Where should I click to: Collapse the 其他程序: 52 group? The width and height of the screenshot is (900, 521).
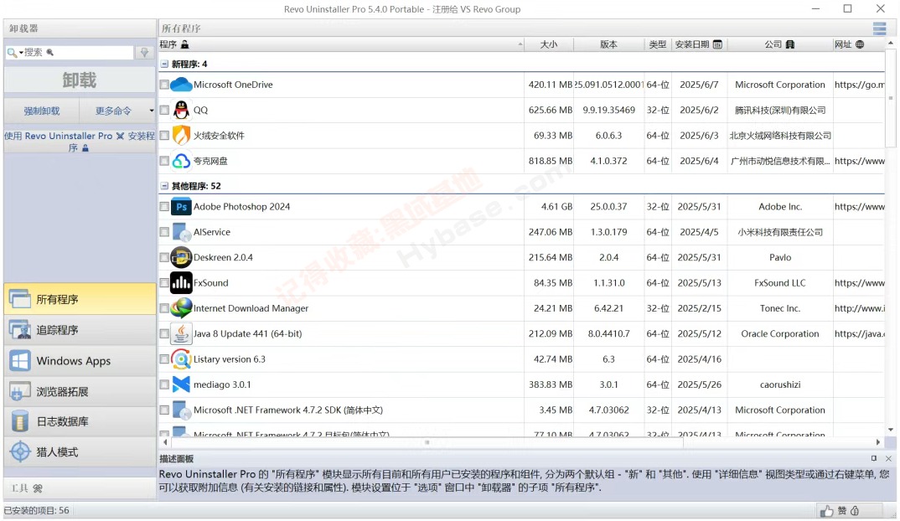pyautogui.click(x=164, y=186)
